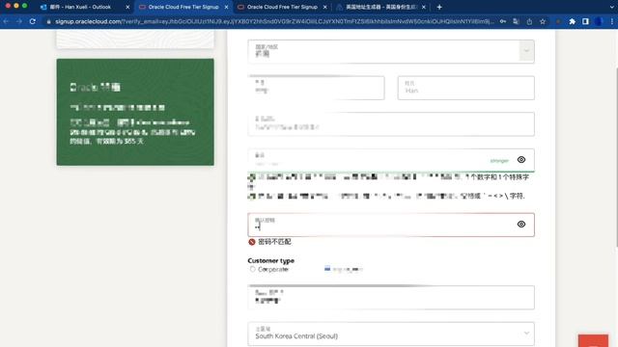Open the translate page icon
This screenshot has height=347, width=618.
point(516,21)
